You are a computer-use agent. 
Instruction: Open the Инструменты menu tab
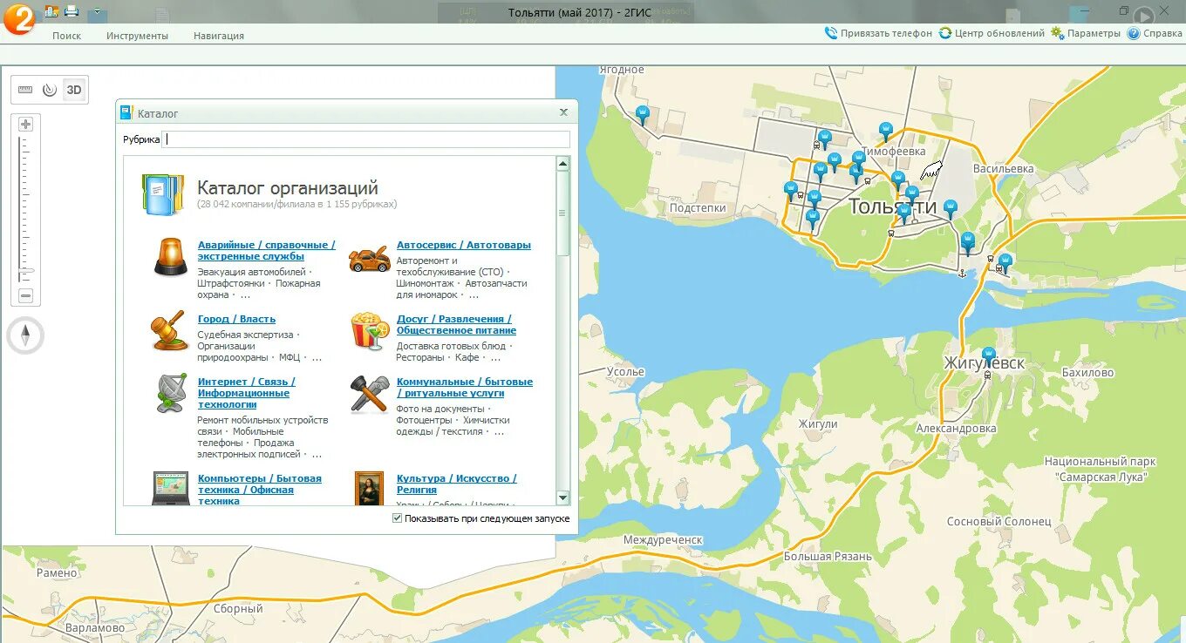pos(137,36)
